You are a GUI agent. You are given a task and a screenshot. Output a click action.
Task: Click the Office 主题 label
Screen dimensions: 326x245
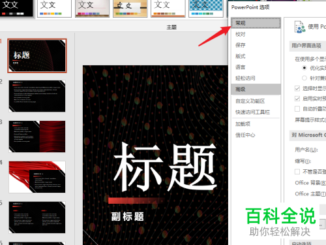(310, 193)
